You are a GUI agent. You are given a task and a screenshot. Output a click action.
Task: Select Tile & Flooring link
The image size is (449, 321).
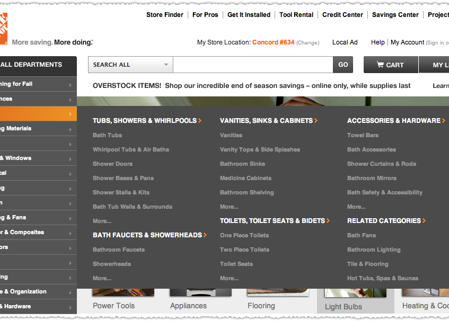368,264
